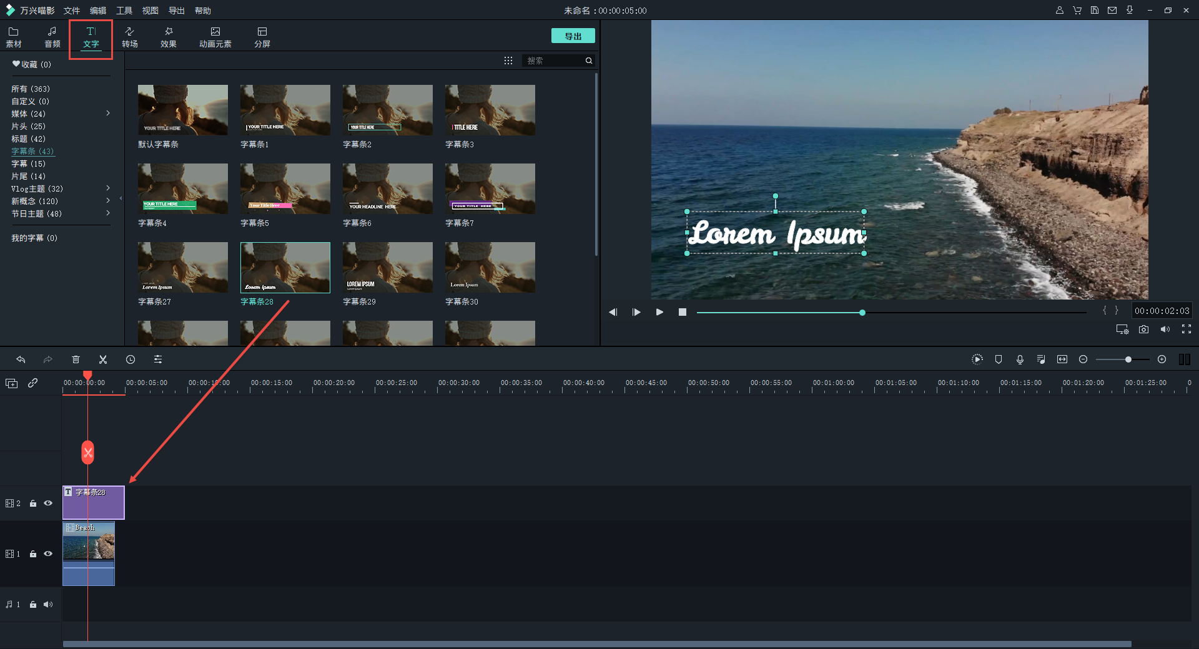Click the timeline zoom in plus icon

click(1162, 359)
